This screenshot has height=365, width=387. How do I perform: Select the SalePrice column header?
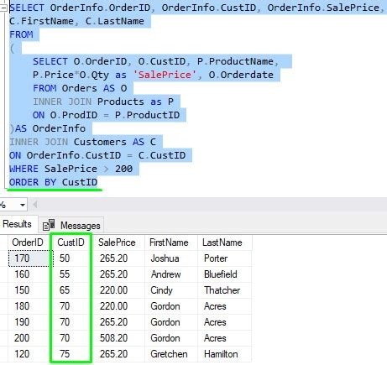[x=117, y=242]
